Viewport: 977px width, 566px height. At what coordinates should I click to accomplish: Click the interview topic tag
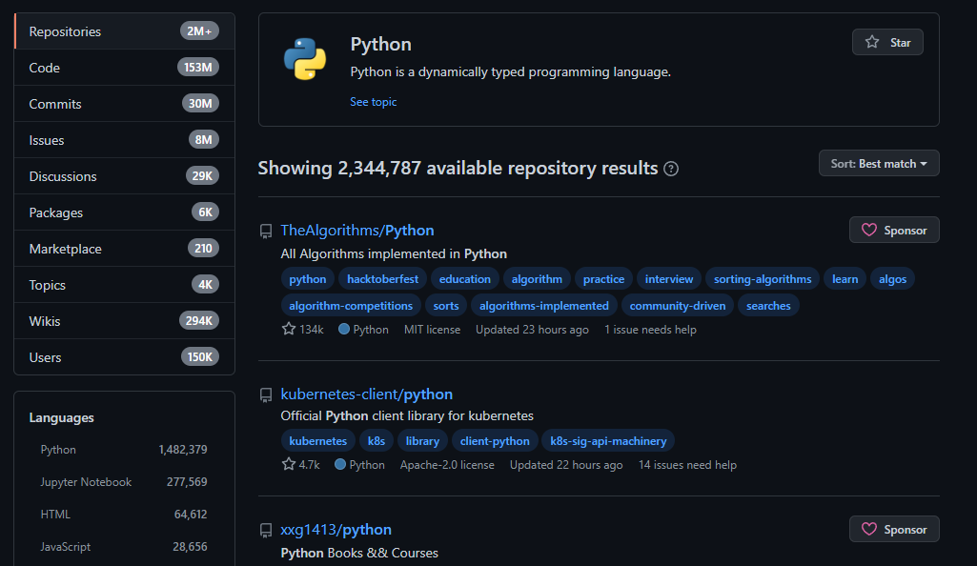tap(669, 279)
